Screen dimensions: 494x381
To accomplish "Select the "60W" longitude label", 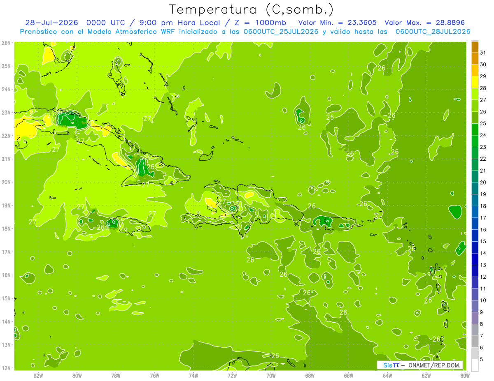I will click(465, 376).
